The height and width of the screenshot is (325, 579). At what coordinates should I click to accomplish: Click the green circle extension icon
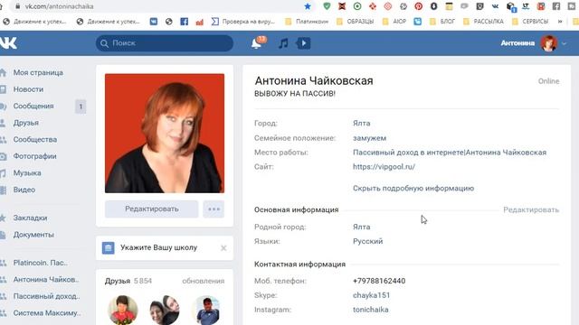coord(357,6)
